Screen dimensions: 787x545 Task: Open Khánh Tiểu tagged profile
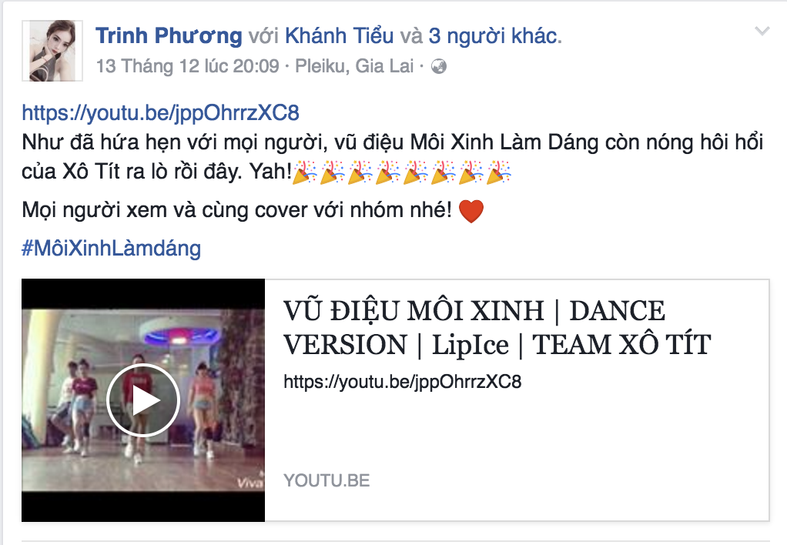(x=340, y=36)
